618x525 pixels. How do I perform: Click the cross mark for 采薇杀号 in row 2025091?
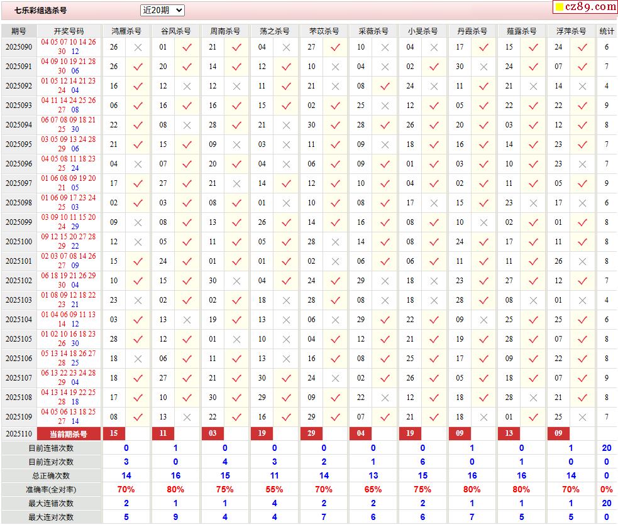pyautogui.click(x=385, y=67)
